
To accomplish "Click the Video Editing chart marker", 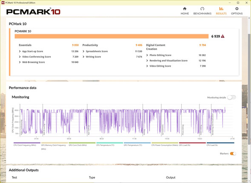I will (x=201, y=130).
